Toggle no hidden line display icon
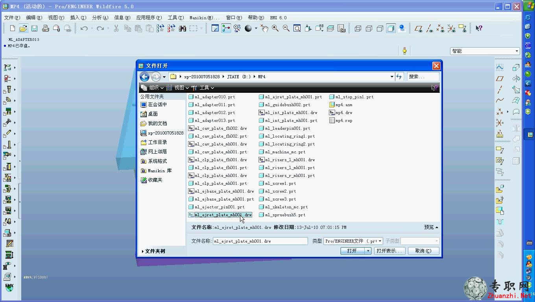The image size is (535, 302). (380, 28)
